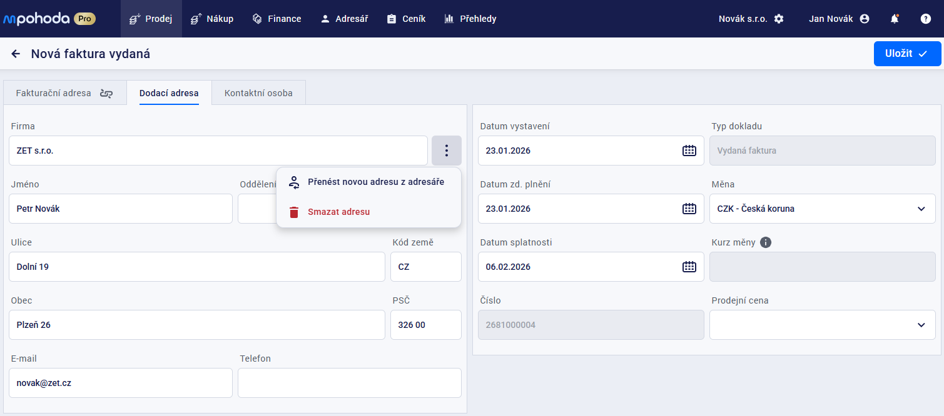This screenshot has width=944, height=416.
Task: Click into the Telefon input field
Action: (349, 383)
